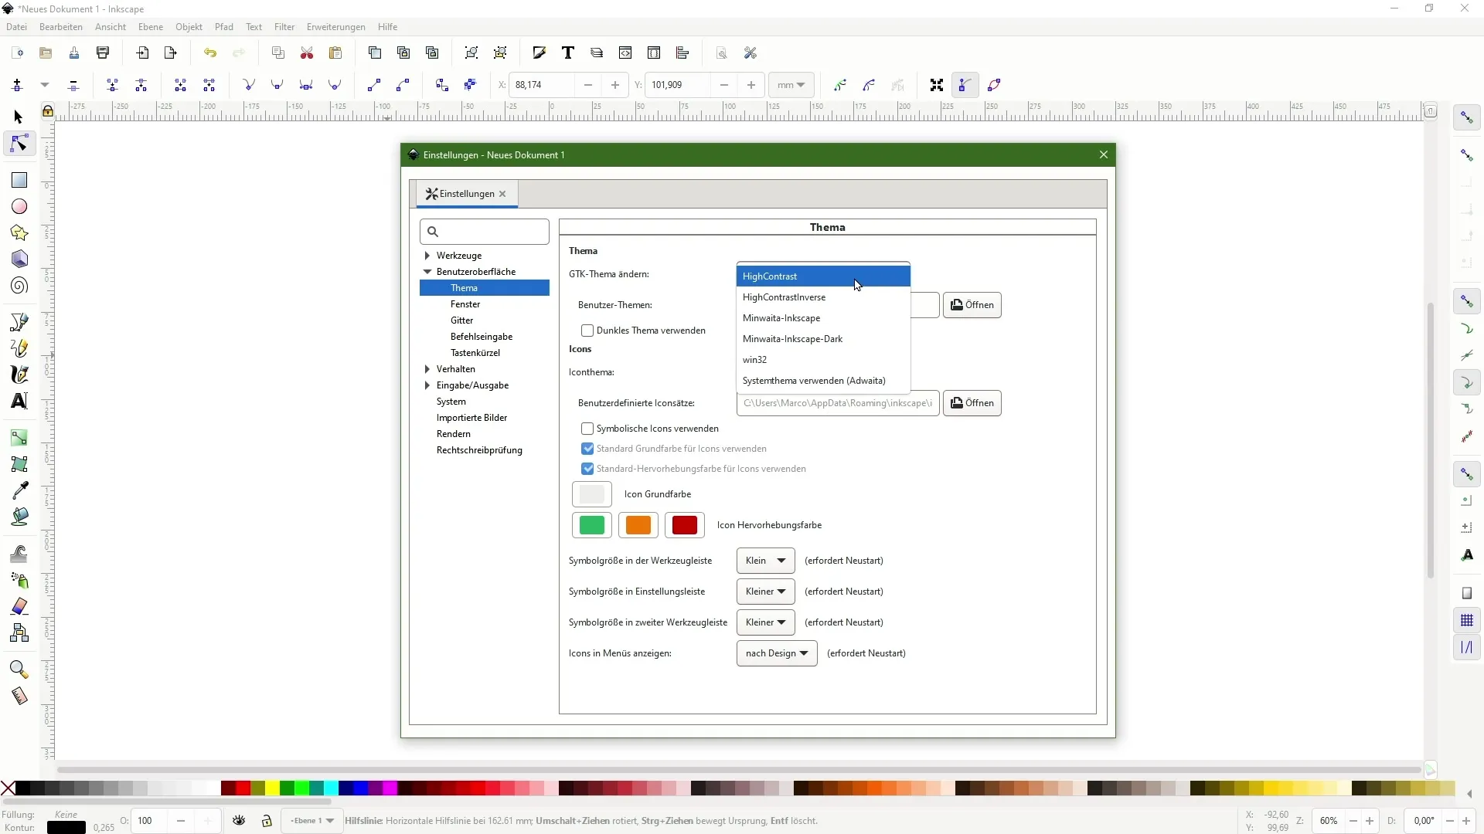Select Tastenkürzel in the settings tree

pos(475,353)
